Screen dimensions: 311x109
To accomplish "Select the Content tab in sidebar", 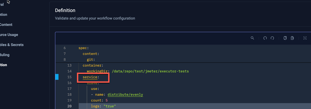I will click(x=6, y=25).
